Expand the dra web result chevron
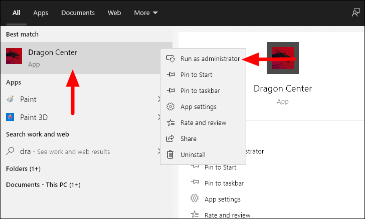365x219 pixels. tap(159, 151)
